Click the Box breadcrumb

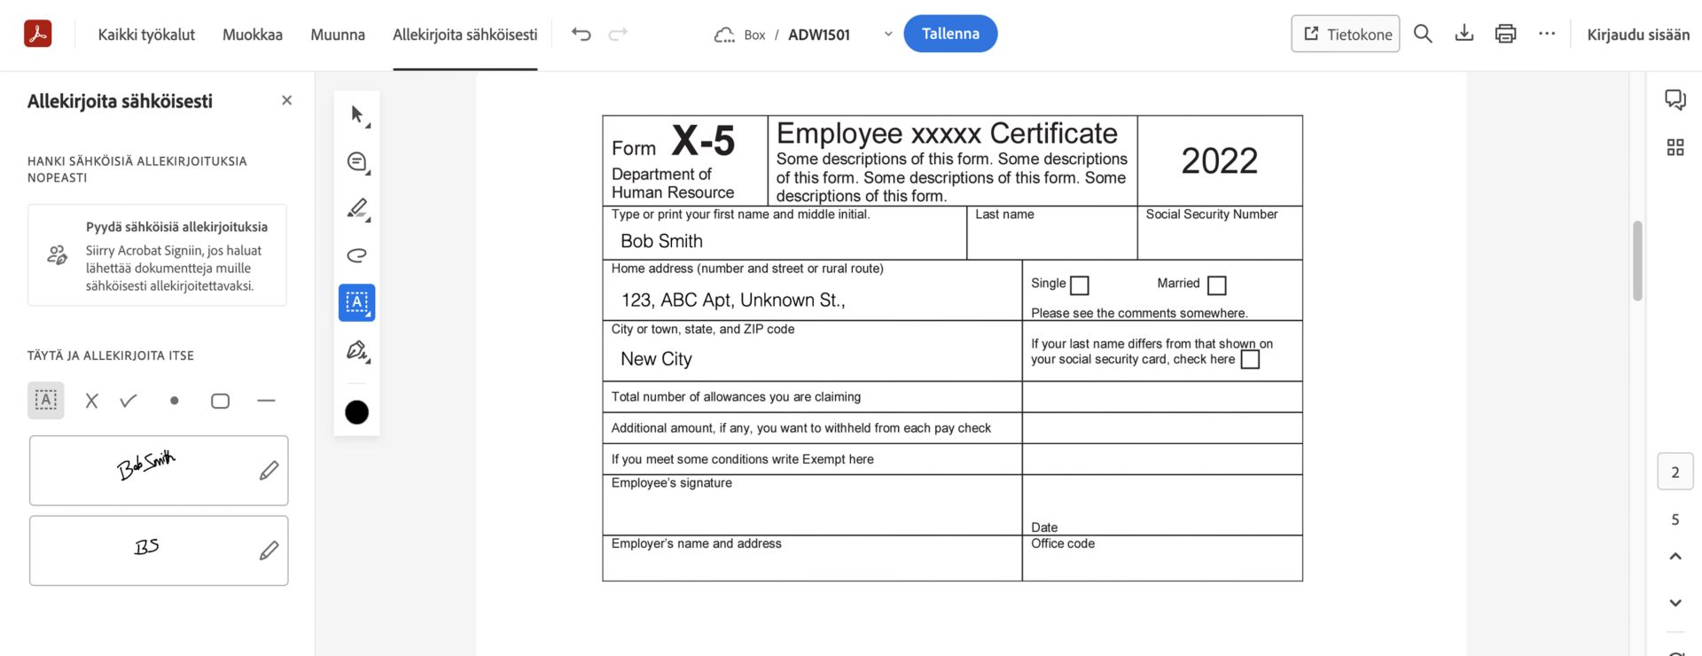click(754, 35)
